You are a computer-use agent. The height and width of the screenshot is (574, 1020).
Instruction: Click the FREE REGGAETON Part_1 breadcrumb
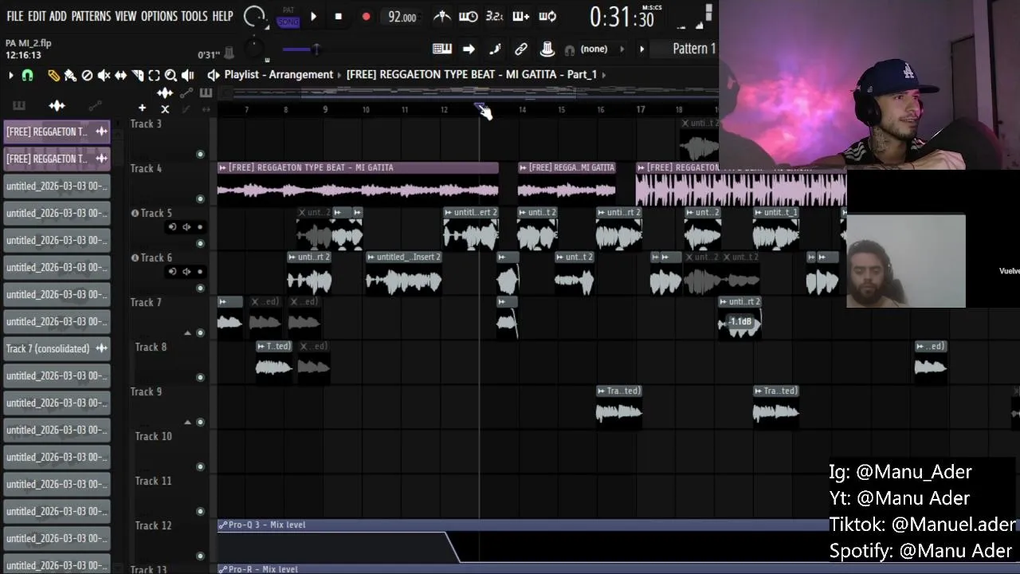point(472,74)
